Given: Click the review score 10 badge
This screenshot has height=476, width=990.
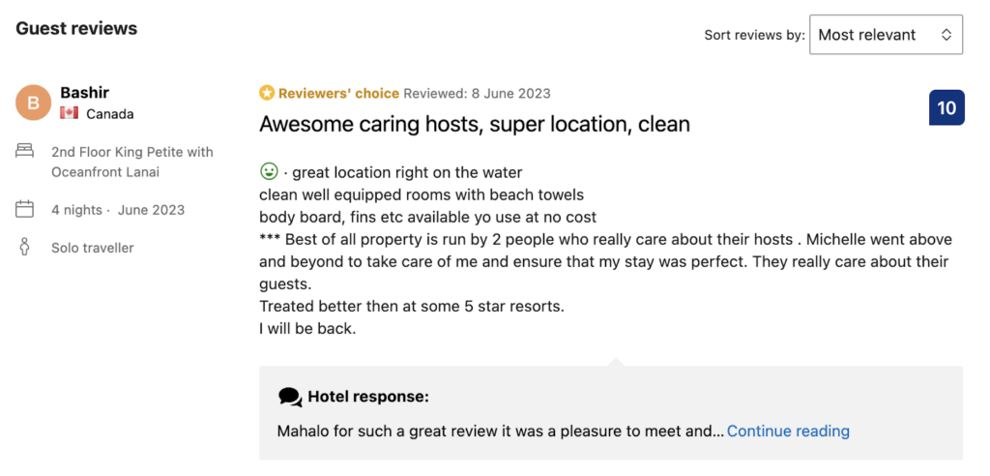Looking at the screenshot, I should (x=946, y=107).
